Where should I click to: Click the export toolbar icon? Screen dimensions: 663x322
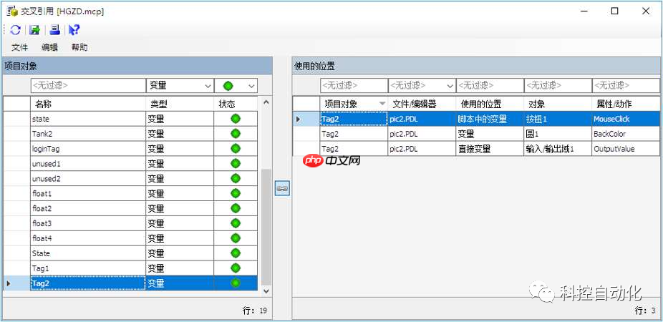34,29
